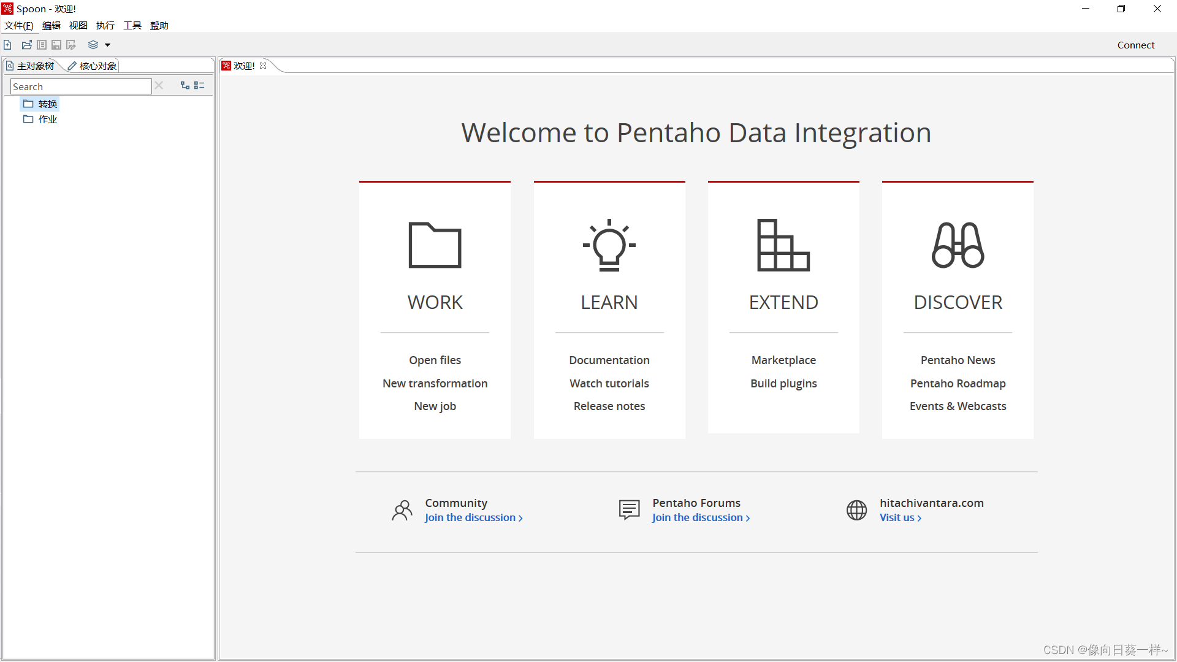Click the LEARN heading text

pos(609,302)
